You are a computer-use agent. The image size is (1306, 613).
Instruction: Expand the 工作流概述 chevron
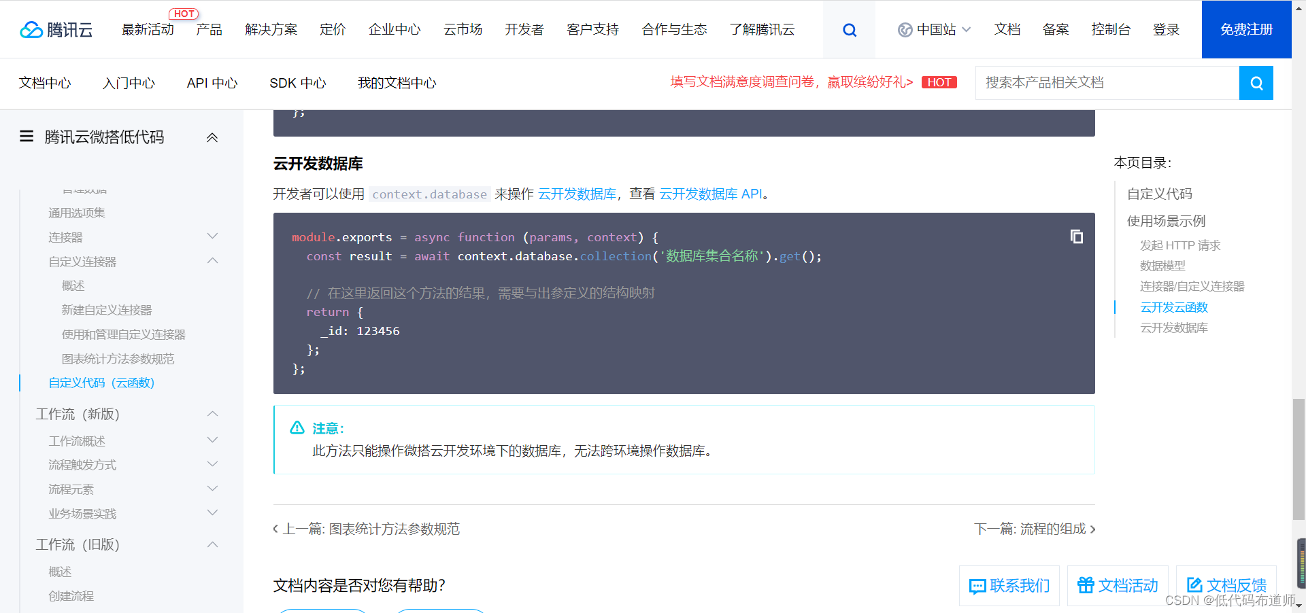pyautogui.click(x=212, y=440)
